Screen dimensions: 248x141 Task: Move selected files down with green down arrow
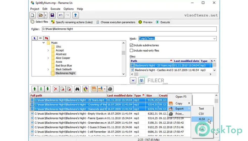[x=48, y=89]
